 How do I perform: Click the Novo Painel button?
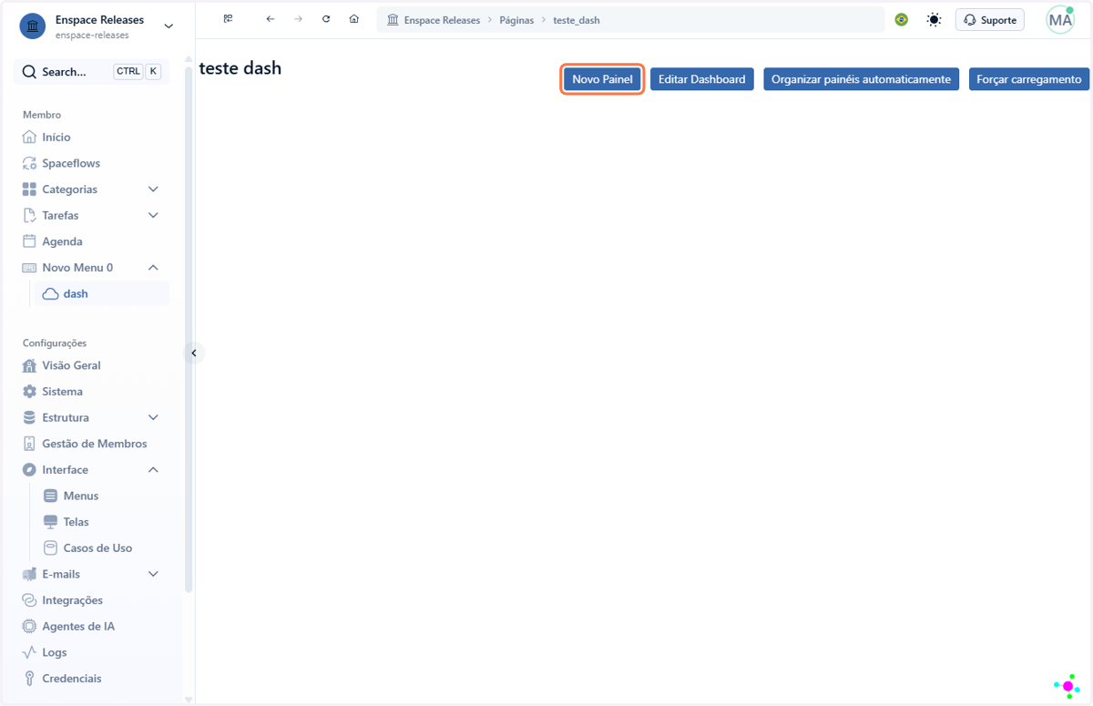coord(602,79)
